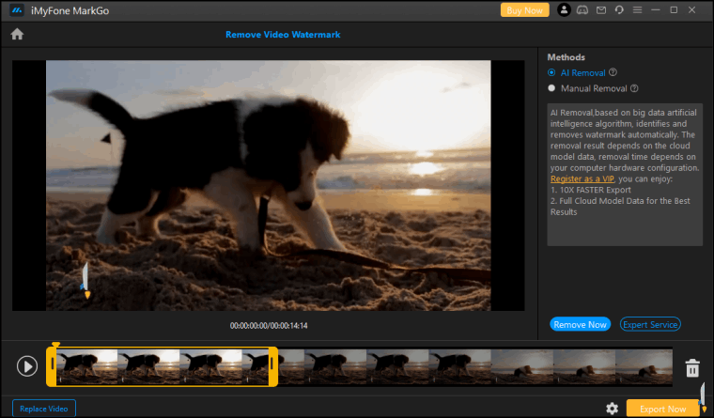The width and height of the screenshot is (714, 418).
Task: Click Export Now to save video
Action: pos(662,409)
